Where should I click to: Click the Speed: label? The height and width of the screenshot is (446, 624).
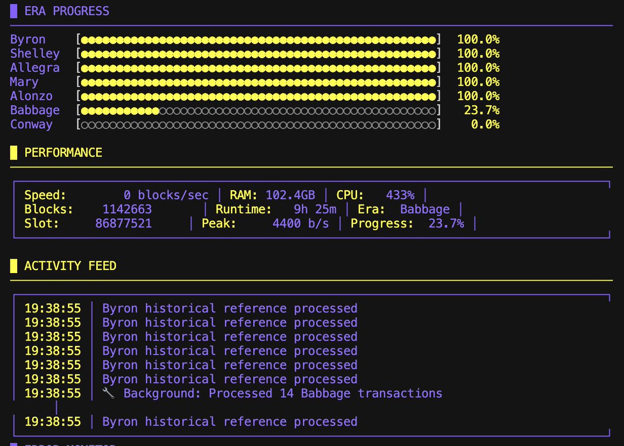[45, 195]
